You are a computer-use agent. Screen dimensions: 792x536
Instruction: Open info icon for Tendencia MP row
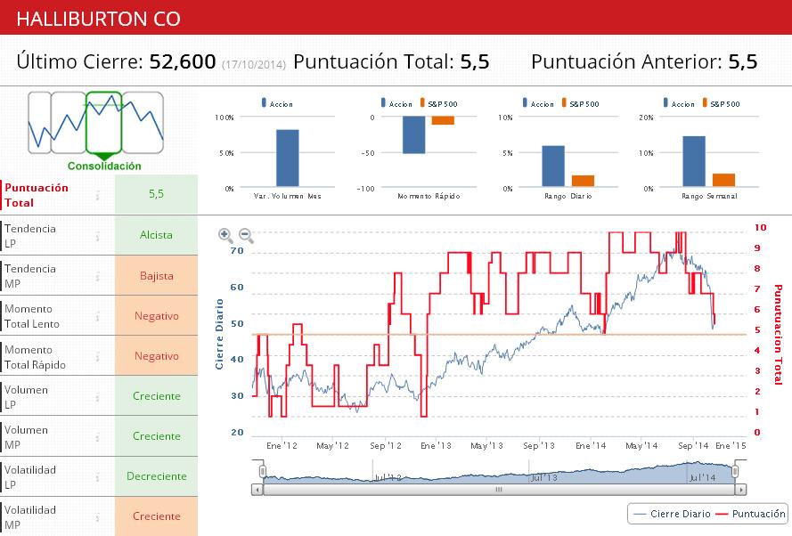[x=97, y=276]
